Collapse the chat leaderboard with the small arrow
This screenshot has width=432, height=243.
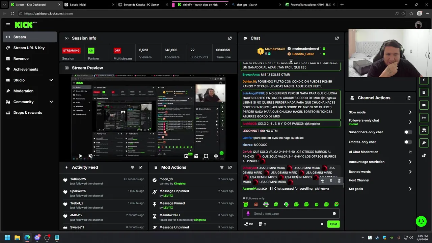point(291,60)
